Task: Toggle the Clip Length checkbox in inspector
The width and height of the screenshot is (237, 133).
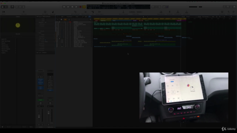Action: click(x=46, y=40)
